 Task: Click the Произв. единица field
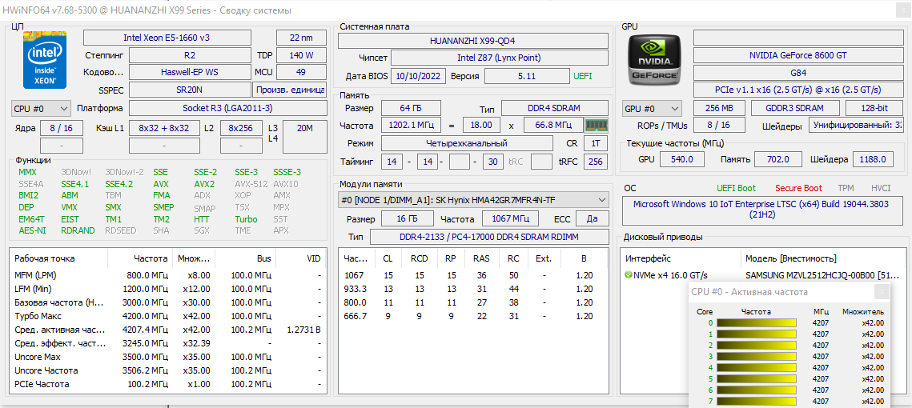click(x=290, y=90)
